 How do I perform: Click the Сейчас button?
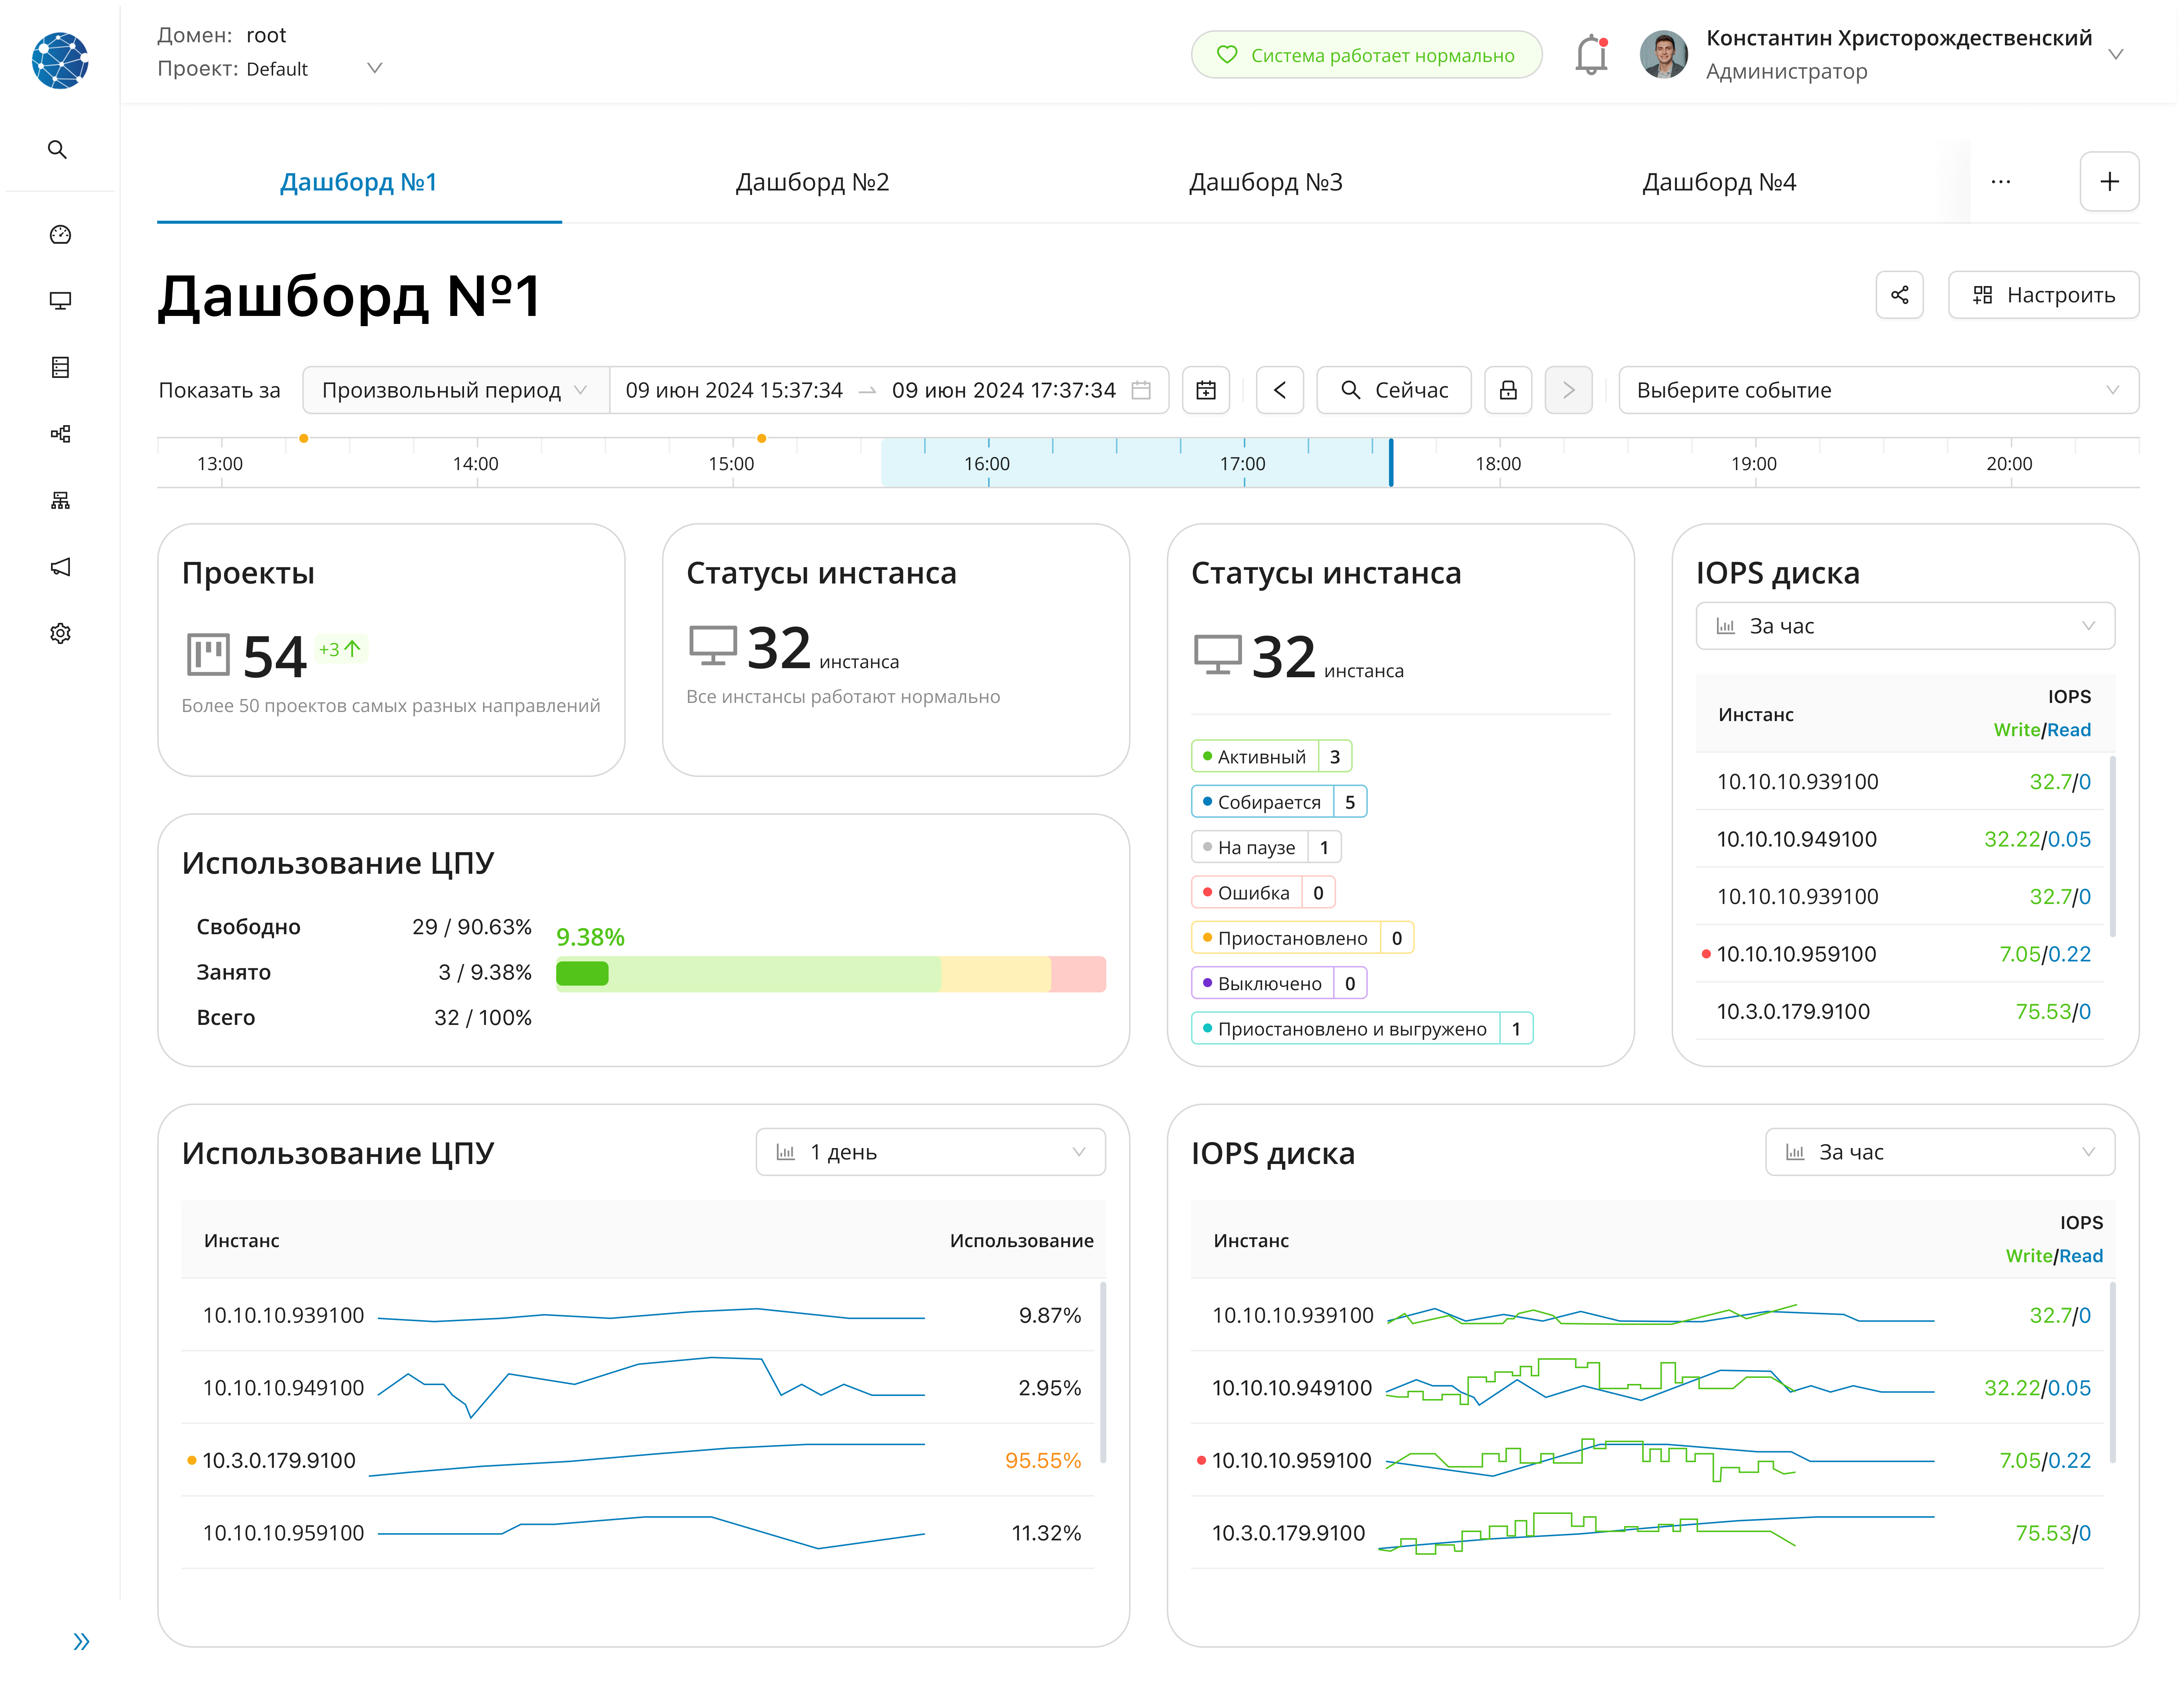pyautogui.click(x=1394, y=390)
